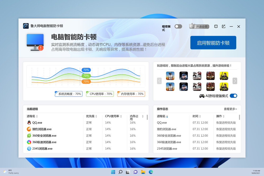Click the 启用智能防卡顿 button
Viewport: 264px width, 176px height.
[213, 43]
